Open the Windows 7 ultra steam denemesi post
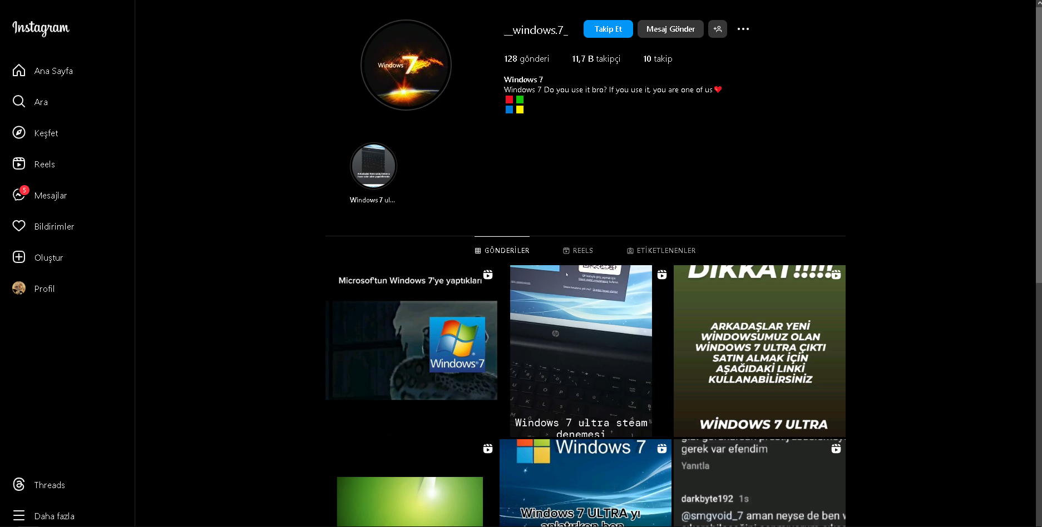 tap(585, 351)
